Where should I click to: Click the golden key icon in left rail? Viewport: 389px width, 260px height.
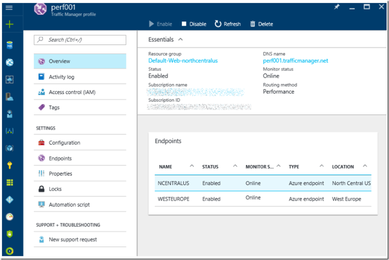[x=9, y=165]
